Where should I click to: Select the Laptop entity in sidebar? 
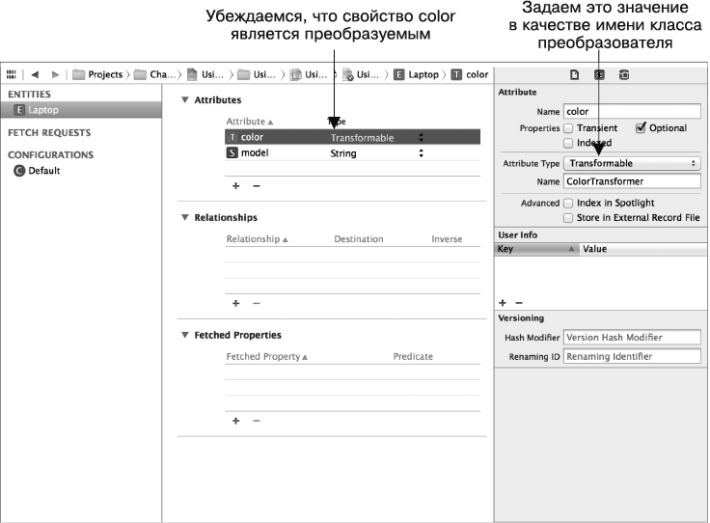(42, 111)
